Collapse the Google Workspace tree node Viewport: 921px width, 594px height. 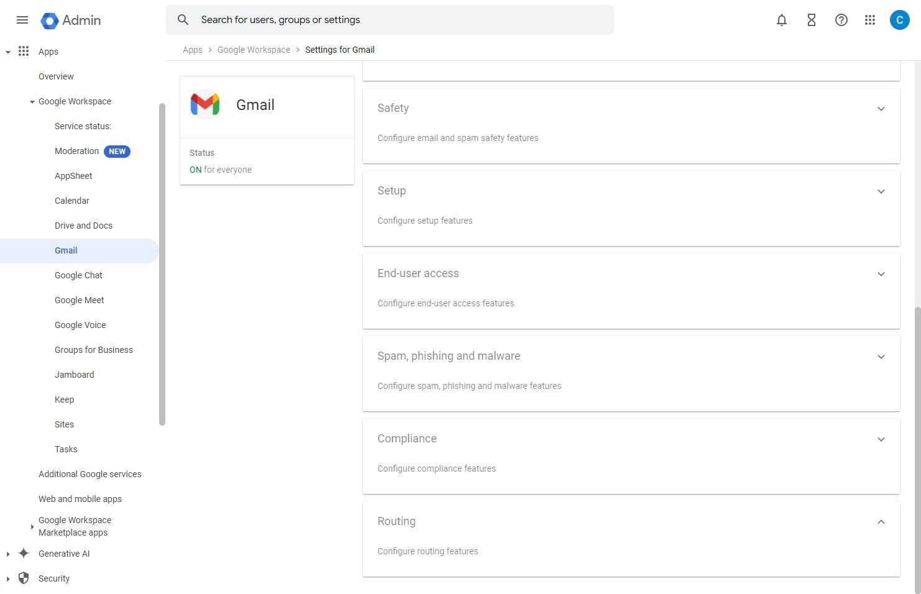pos(32,102)
